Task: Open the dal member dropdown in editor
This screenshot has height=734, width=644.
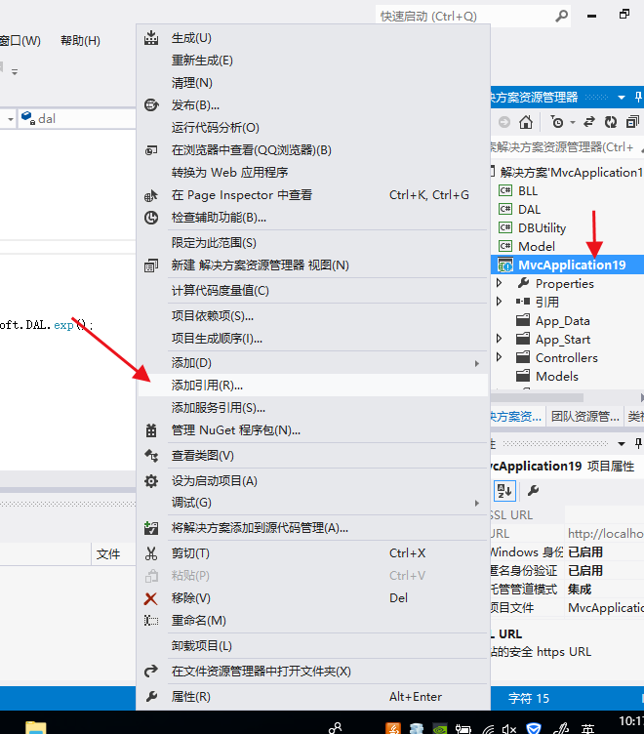Action: pos(10,119)
